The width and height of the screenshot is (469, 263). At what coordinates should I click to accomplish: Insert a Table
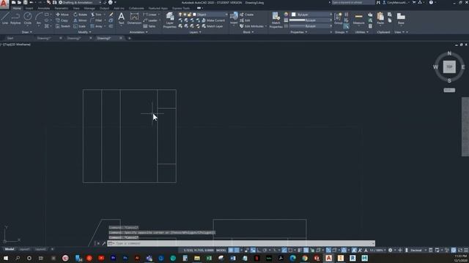tap(149, 26)
